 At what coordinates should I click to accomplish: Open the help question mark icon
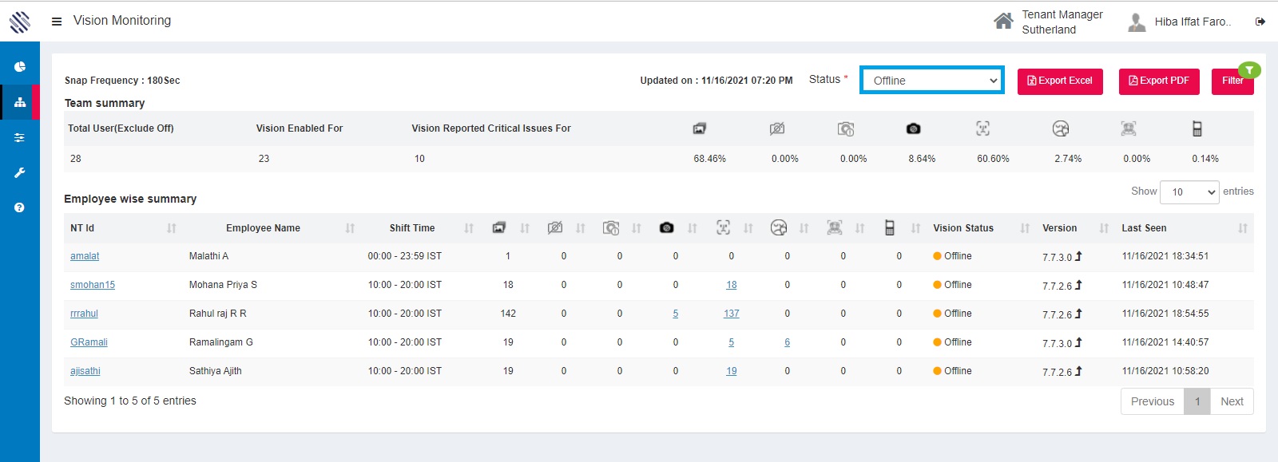[x=20, y=207]
